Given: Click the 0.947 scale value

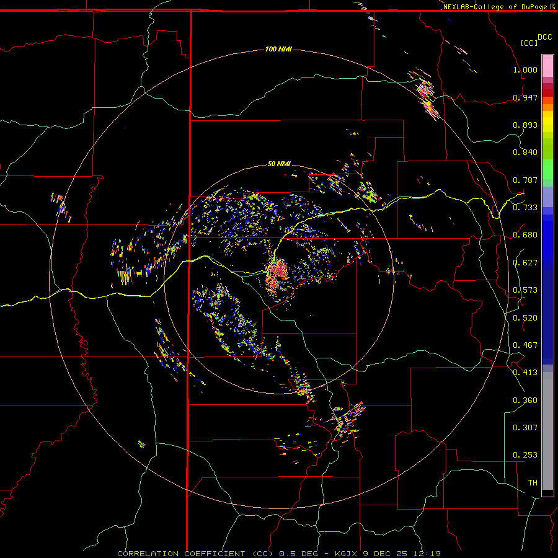Looking at the screenshot, I should click(x=525, y=97).
